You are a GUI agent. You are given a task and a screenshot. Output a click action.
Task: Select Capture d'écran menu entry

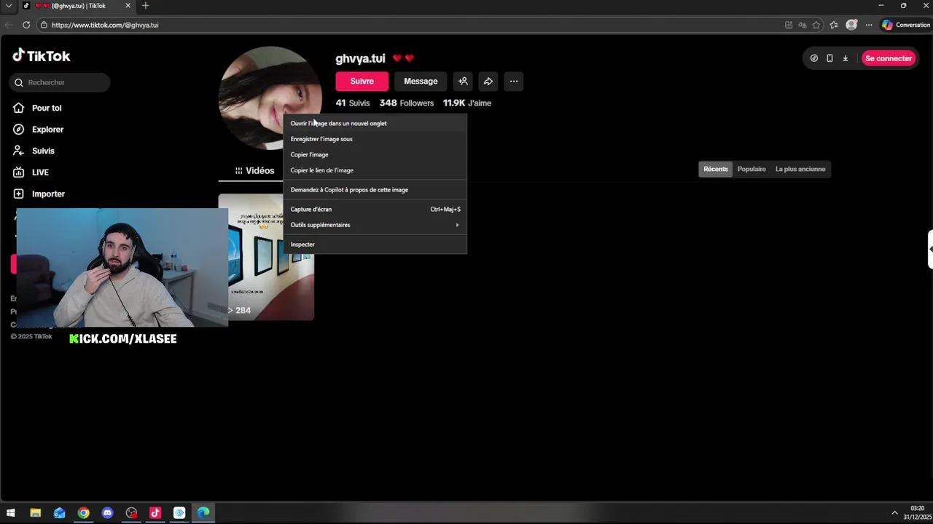(375, 210)
